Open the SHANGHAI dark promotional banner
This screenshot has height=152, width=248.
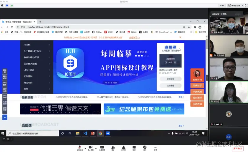(x=61, y=109)
